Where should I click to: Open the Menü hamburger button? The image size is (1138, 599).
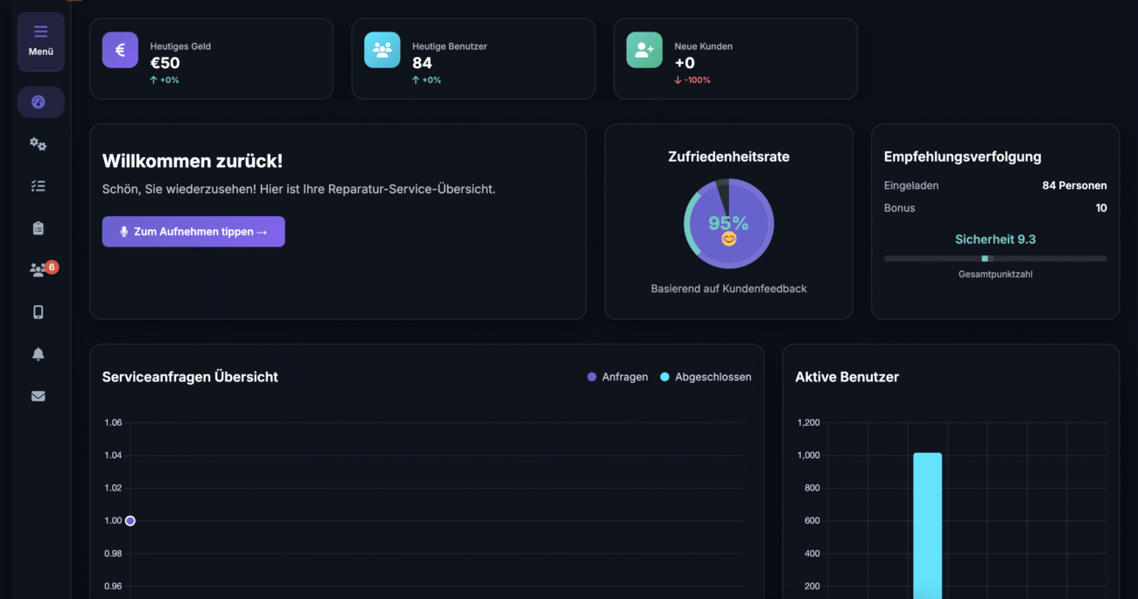[40, 41]
